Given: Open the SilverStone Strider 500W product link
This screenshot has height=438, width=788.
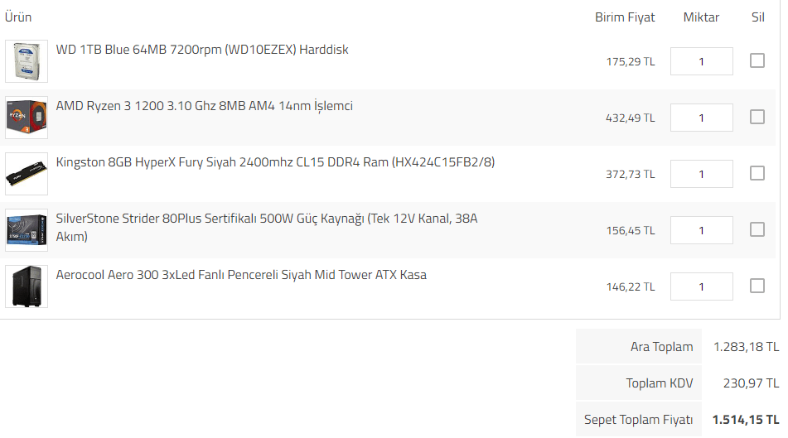Looking at the screenshot, I should [266, 219].
